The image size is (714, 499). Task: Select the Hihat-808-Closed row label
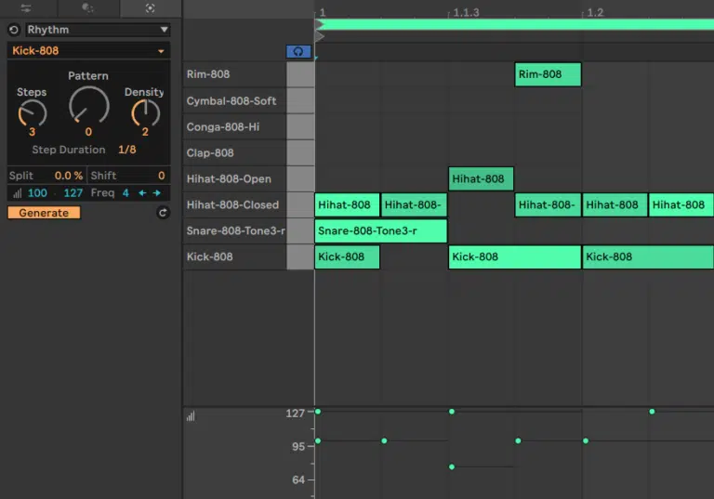[234, 204]
